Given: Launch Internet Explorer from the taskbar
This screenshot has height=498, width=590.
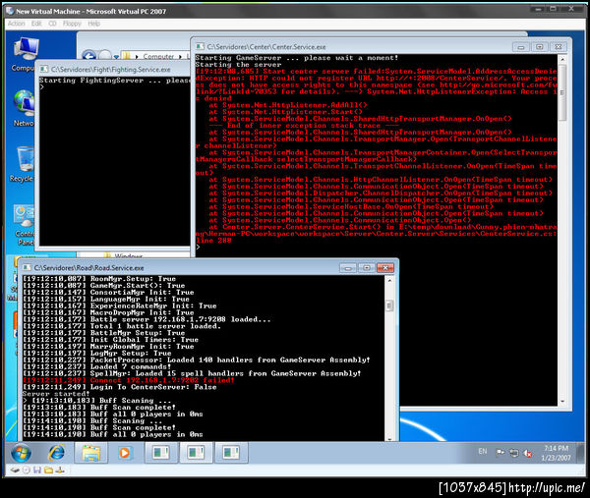Looking at the screenshot, I should tap(56, 453).
